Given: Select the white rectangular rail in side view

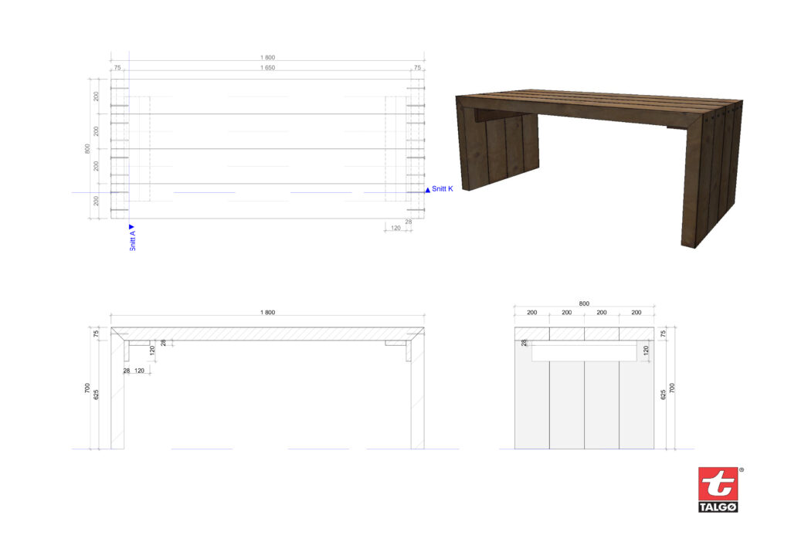Looking at the screenshot, I should 584,352.
